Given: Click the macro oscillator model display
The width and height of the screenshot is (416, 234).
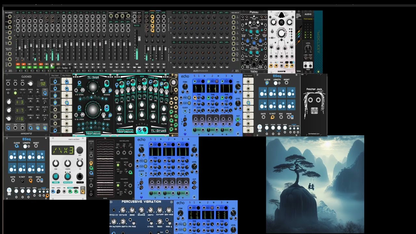Looking at the screenshot, I should (x=63, y=150).
